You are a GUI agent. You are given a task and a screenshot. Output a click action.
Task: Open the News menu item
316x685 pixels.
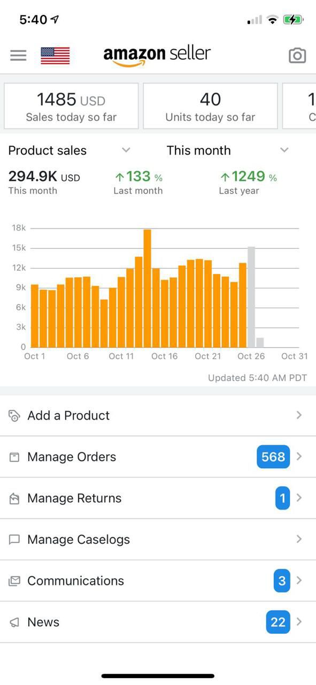[158, 622]
